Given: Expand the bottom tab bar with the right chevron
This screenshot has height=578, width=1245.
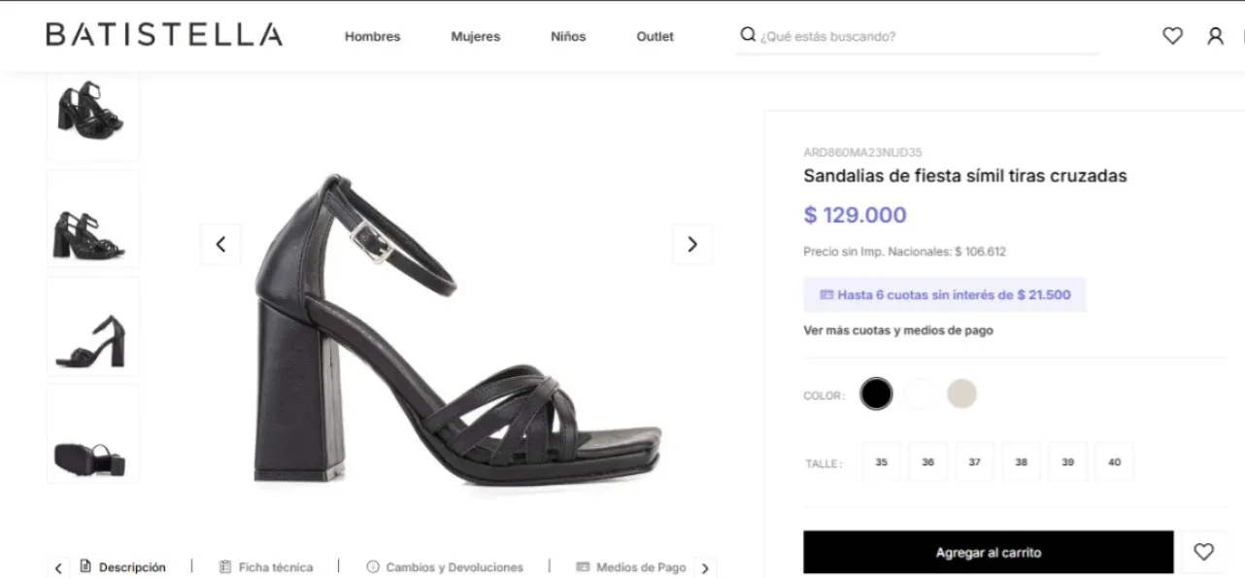Looking at the screenshot, I should pyautogui.click(x=705, y=566).
